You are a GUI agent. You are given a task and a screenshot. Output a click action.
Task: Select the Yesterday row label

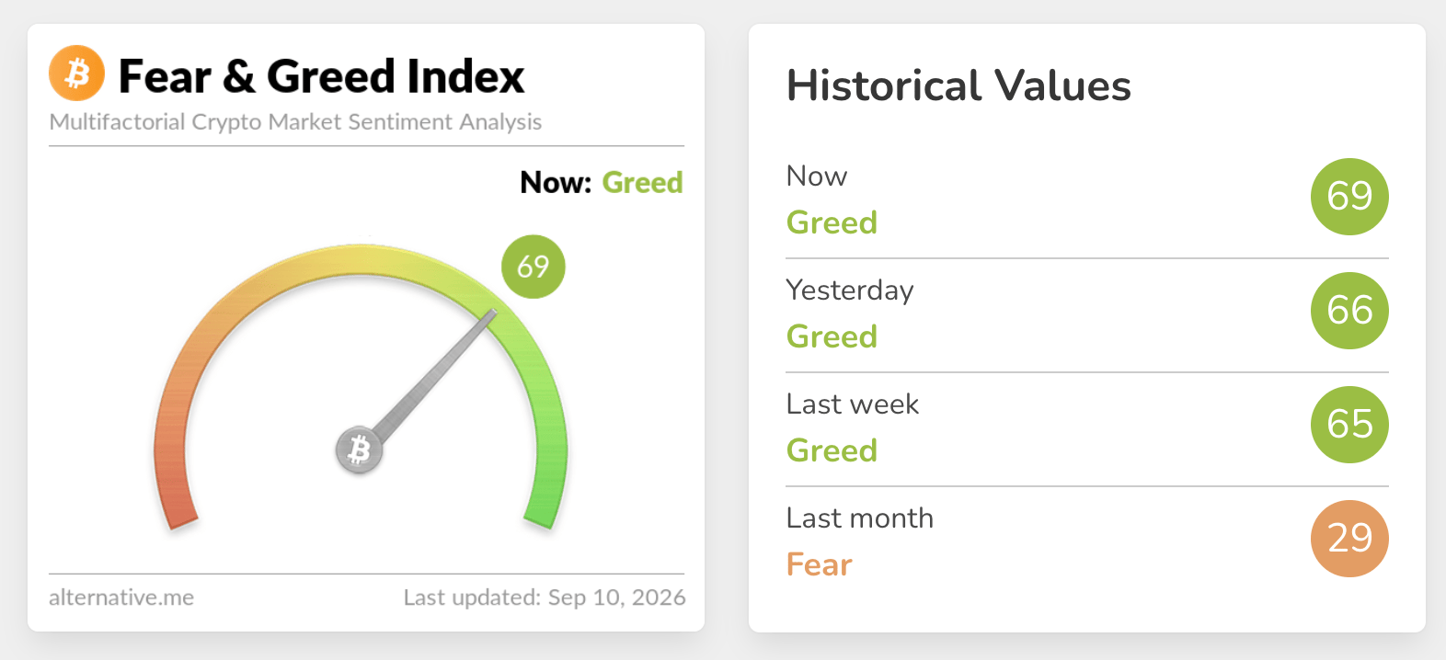[x=850, y=290]
